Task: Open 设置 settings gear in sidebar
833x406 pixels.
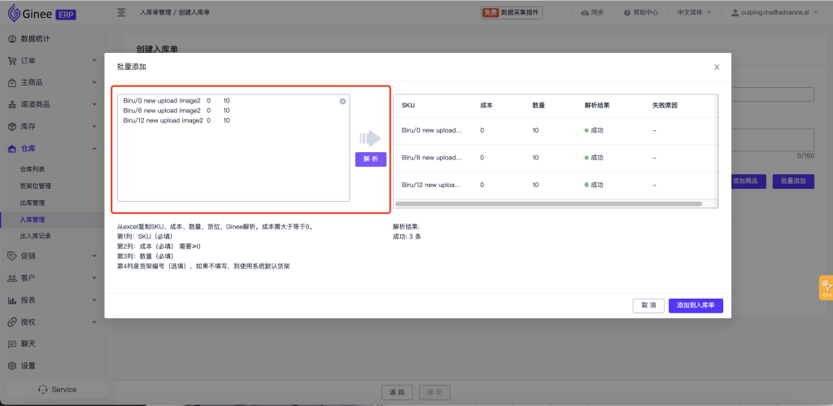Action: click(12, 365)
